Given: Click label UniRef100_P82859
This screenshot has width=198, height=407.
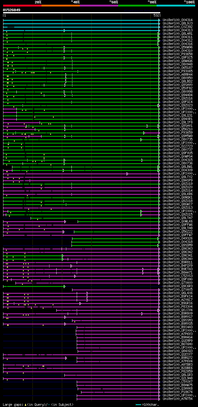Looking at the screenshot, I should pos(178,372).
